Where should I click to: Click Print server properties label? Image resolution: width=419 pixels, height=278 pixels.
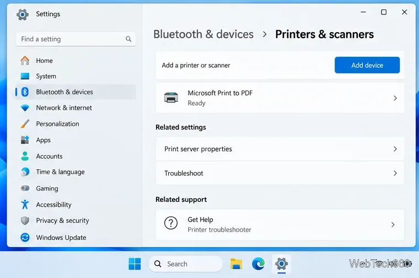pyautogui.click(x=198, y=149)
